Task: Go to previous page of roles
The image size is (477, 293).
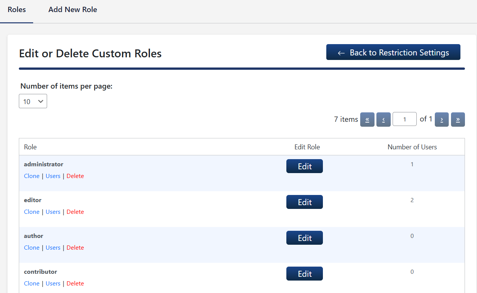Action: click(x=383, y=120)
